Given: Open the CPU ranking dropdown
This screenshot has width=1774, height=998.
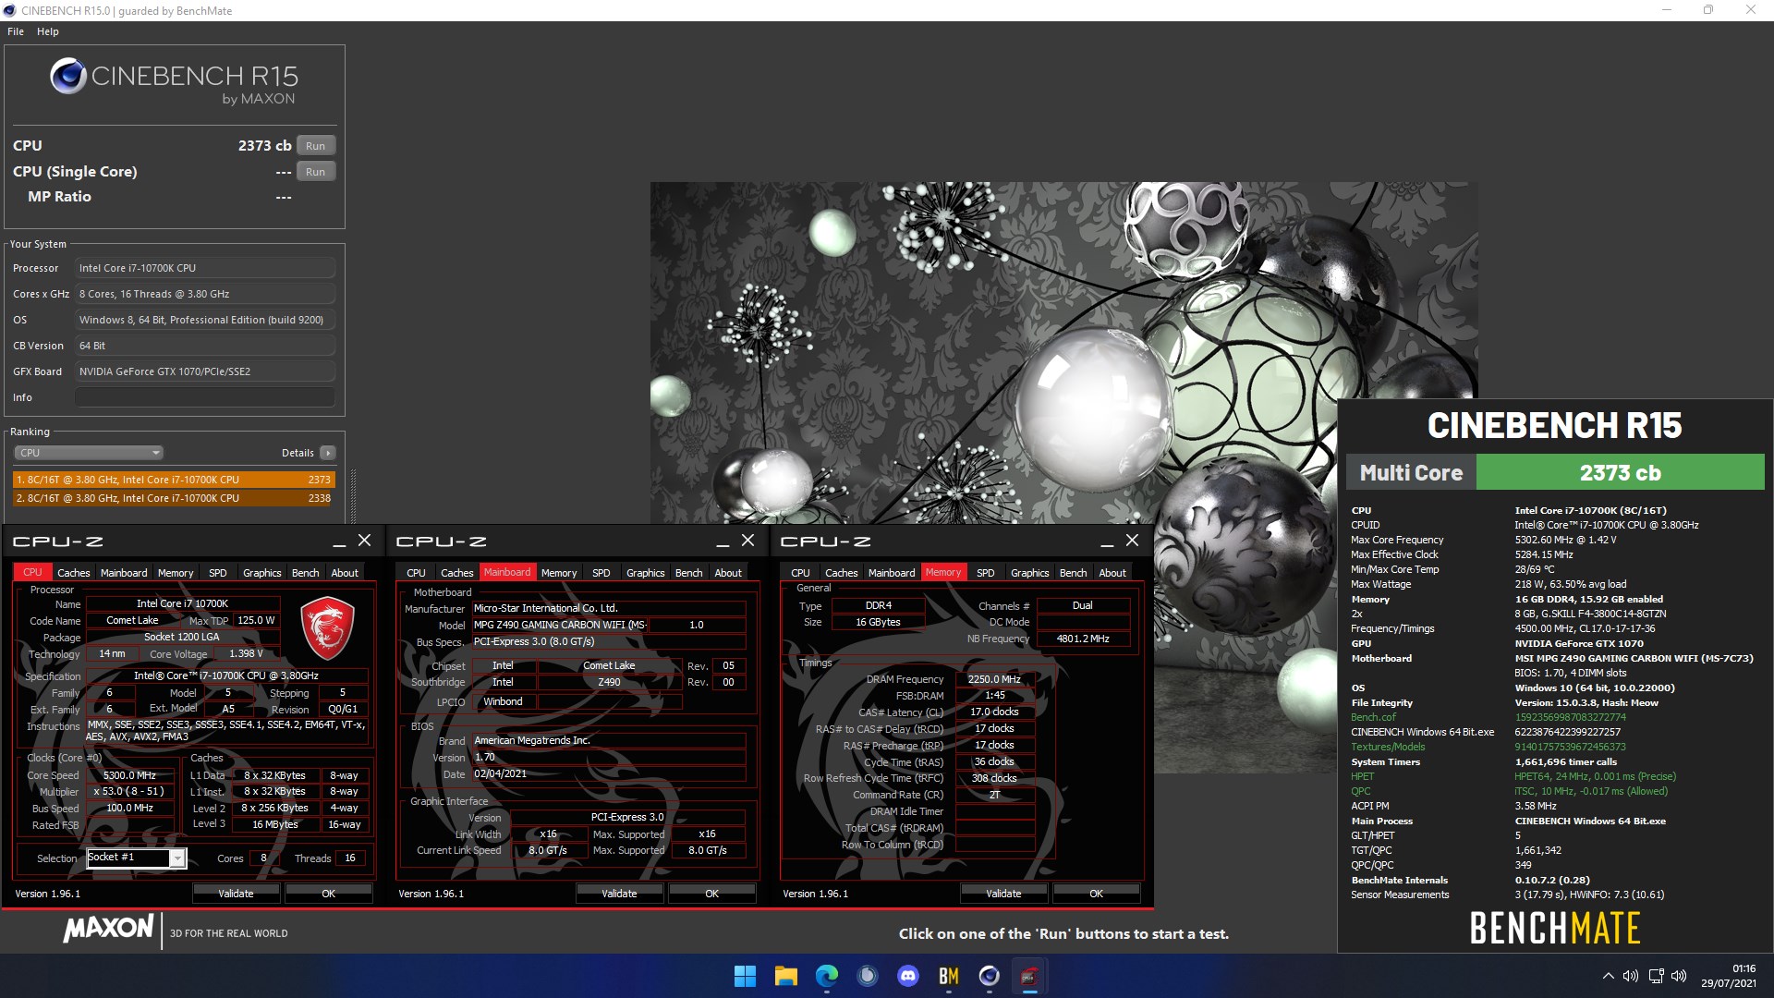Looking at the screenshot, I should [x=89, y=453].
